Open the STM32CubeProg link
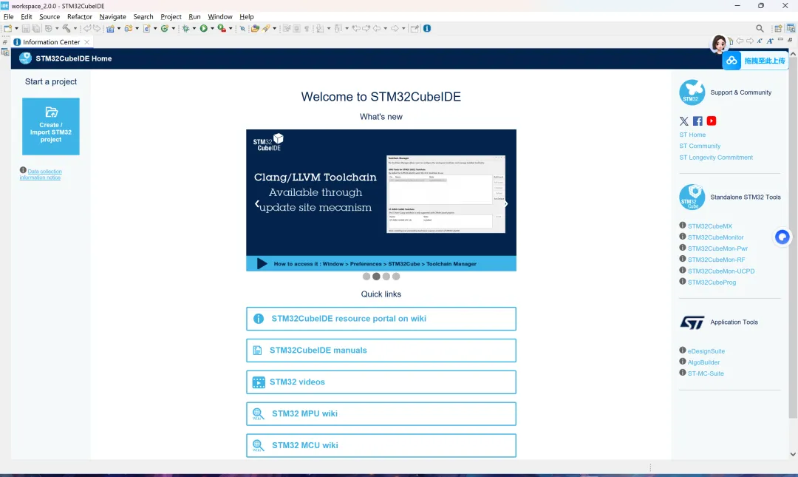This screenshot has height=477, width=798. (x=712, y=282)
